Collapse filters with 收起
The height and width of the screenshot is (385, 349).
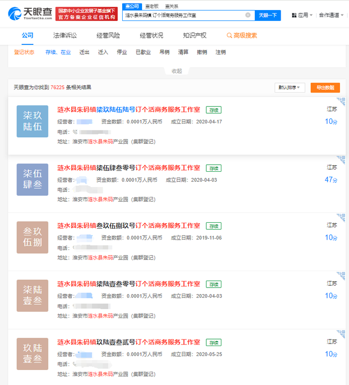(176, 71)
